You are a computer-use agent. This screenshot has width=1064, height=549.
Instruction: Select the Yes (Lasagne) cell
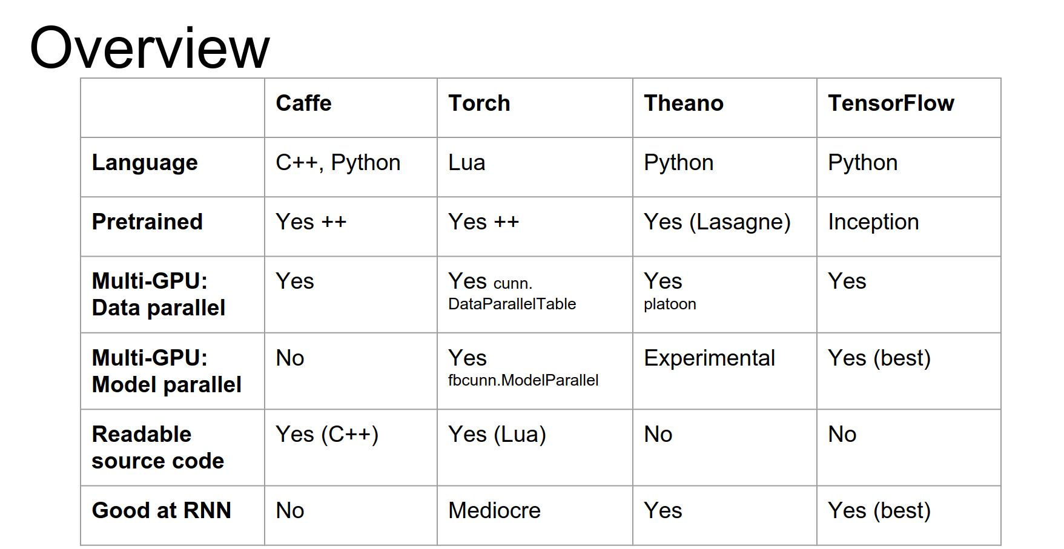click(717, 222)
